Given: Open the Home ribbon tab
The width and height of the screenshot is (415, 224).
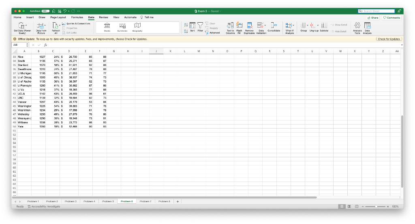Looking at the screenshot, I should (x=17, y=17).
